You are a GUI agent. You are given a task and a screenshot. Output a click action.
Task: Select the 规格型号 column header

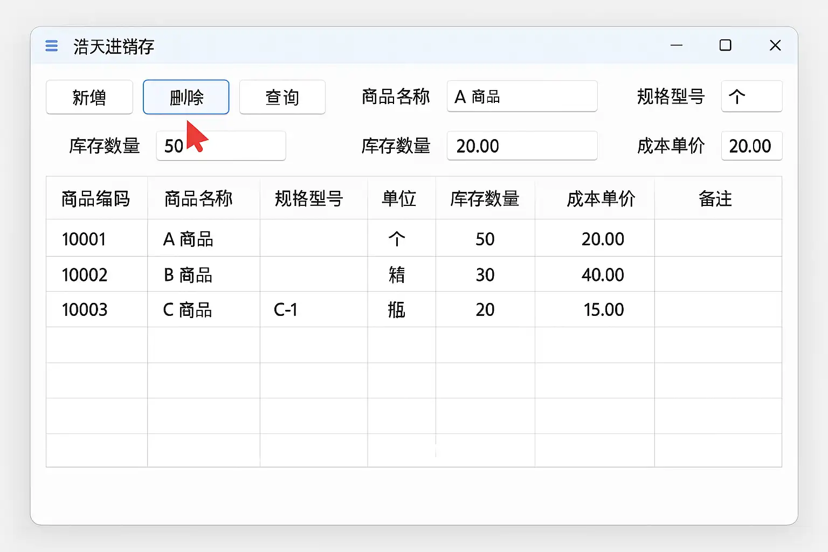tap(309, 198)
